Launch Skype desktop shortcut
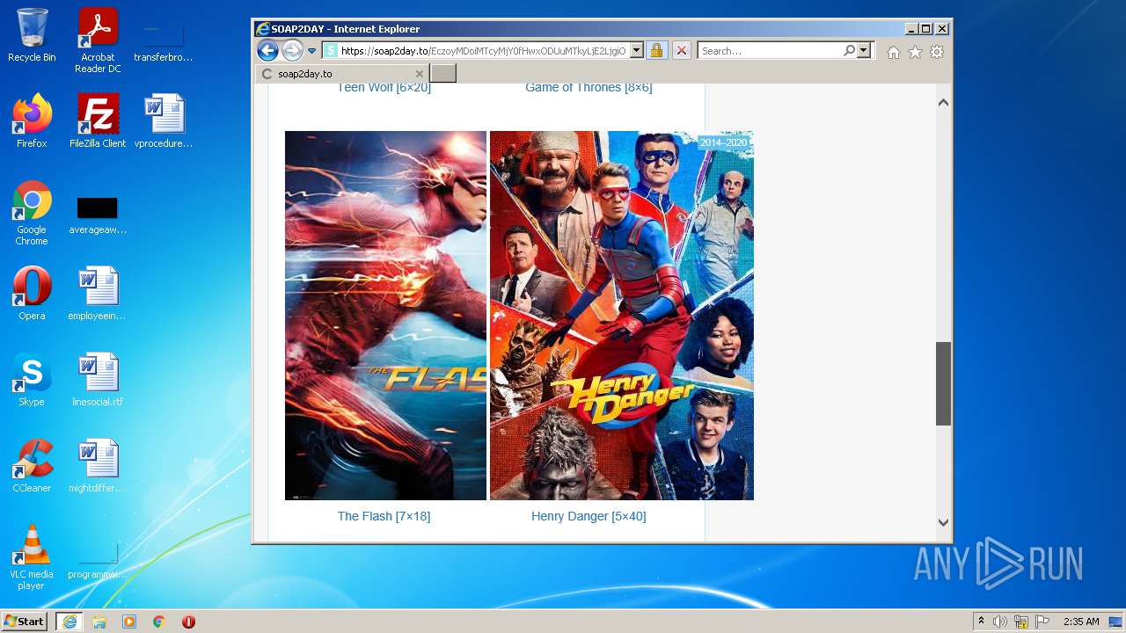Screen dimensions: 1126x633 (x=32, y=379)
